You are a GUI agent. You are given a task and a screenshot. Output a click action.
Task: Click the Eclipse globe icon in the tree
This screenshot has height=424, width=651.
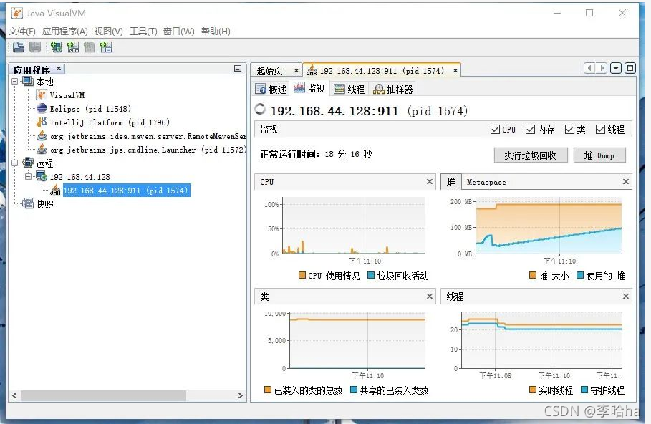click(42, 108)
